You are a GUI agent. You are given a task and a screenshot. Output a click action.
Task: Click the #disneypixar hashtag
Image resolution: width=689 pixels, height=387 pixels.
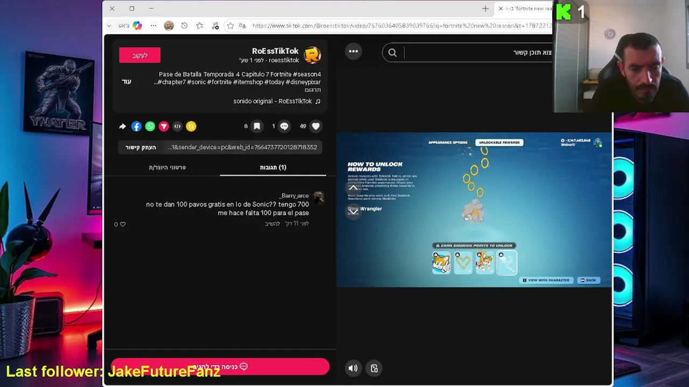coord(303,82)
